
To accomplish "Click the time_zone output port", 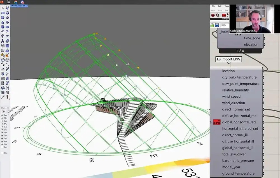I will click(264, 38).
